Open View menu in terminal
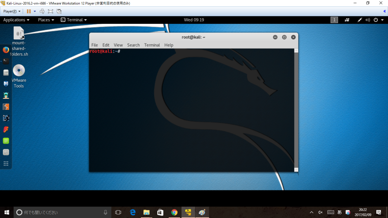The image size is (388, 218). (118, 45)
